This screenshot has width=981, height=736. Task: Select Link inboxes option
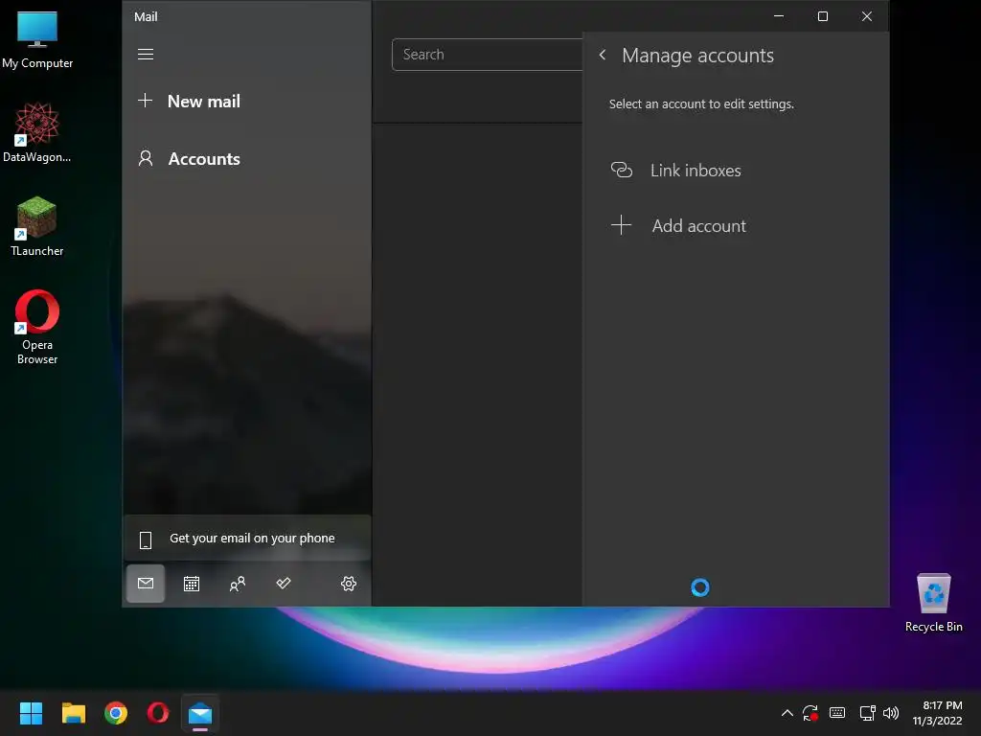click(x=736, y=171)
